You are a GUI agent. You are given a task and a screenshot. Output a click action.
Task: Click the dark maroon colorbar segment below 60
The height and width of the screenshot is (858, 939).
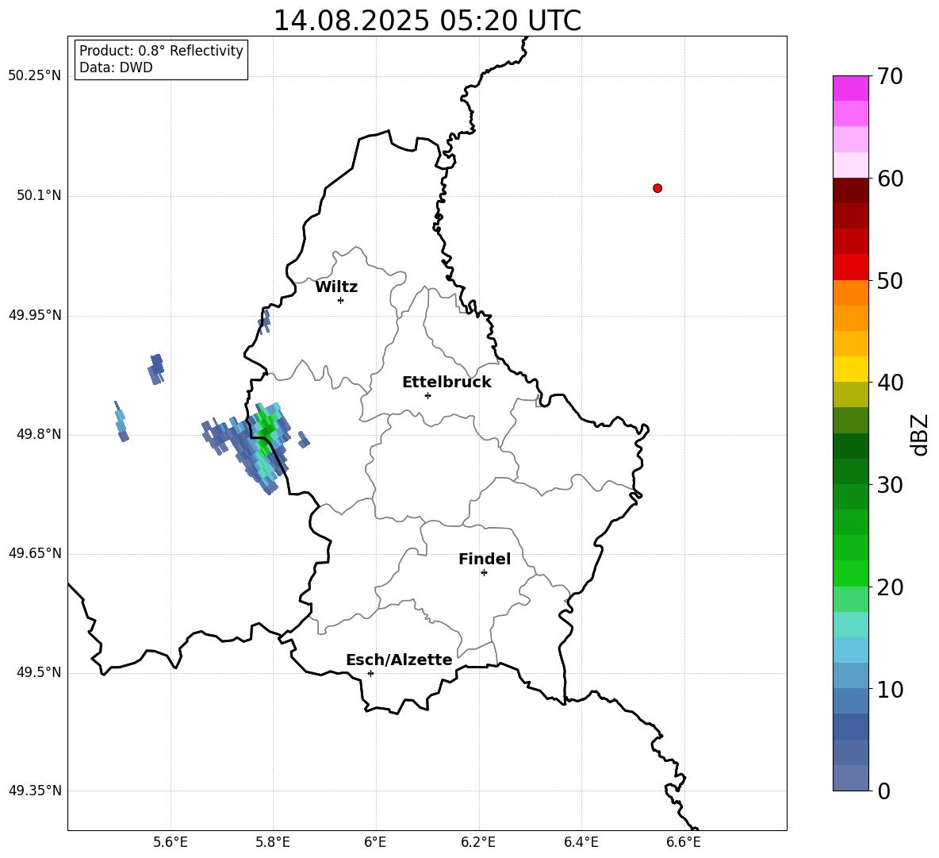click(850, 190)
